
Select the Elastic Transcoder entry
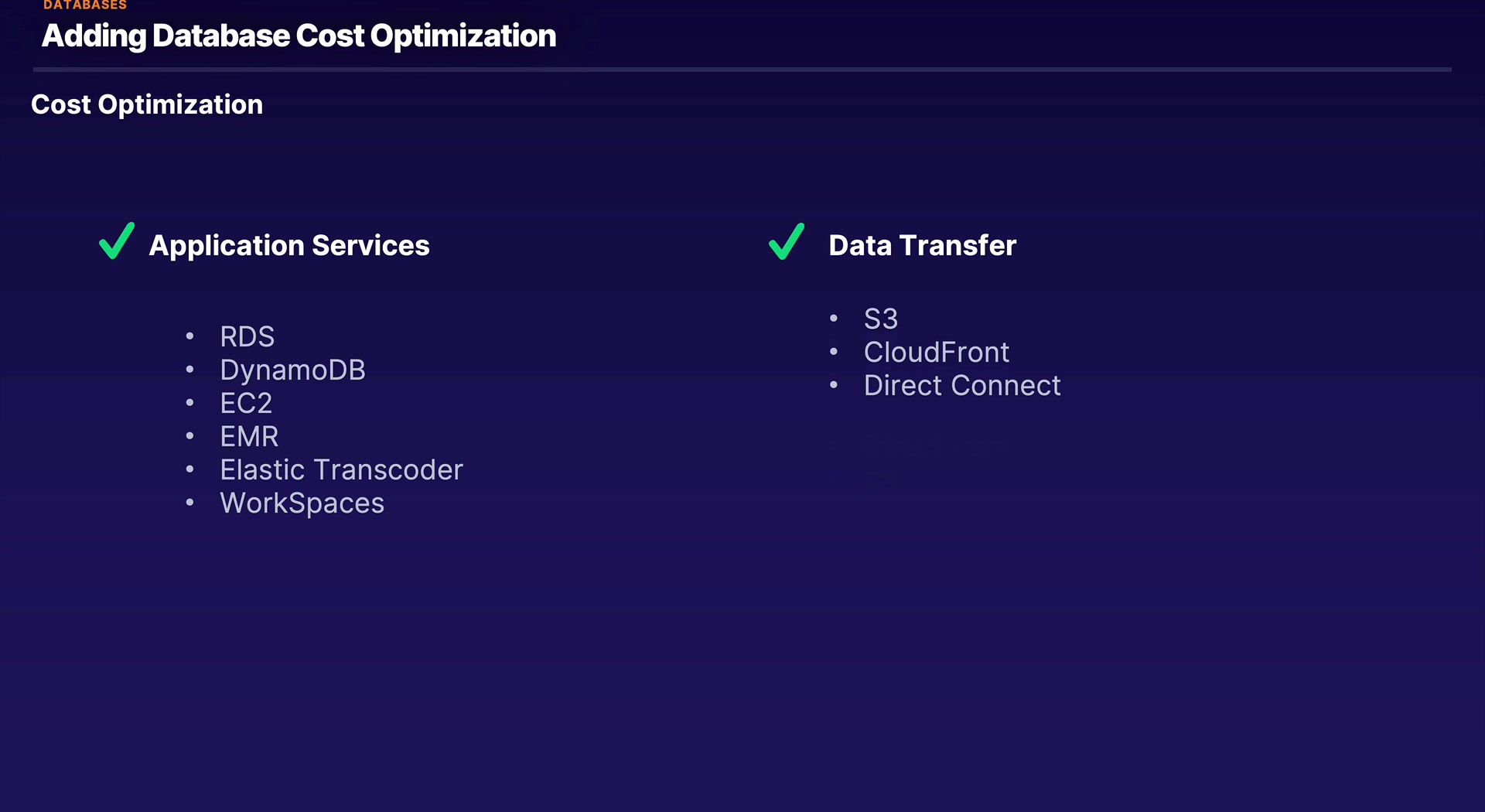click(341, 470)
